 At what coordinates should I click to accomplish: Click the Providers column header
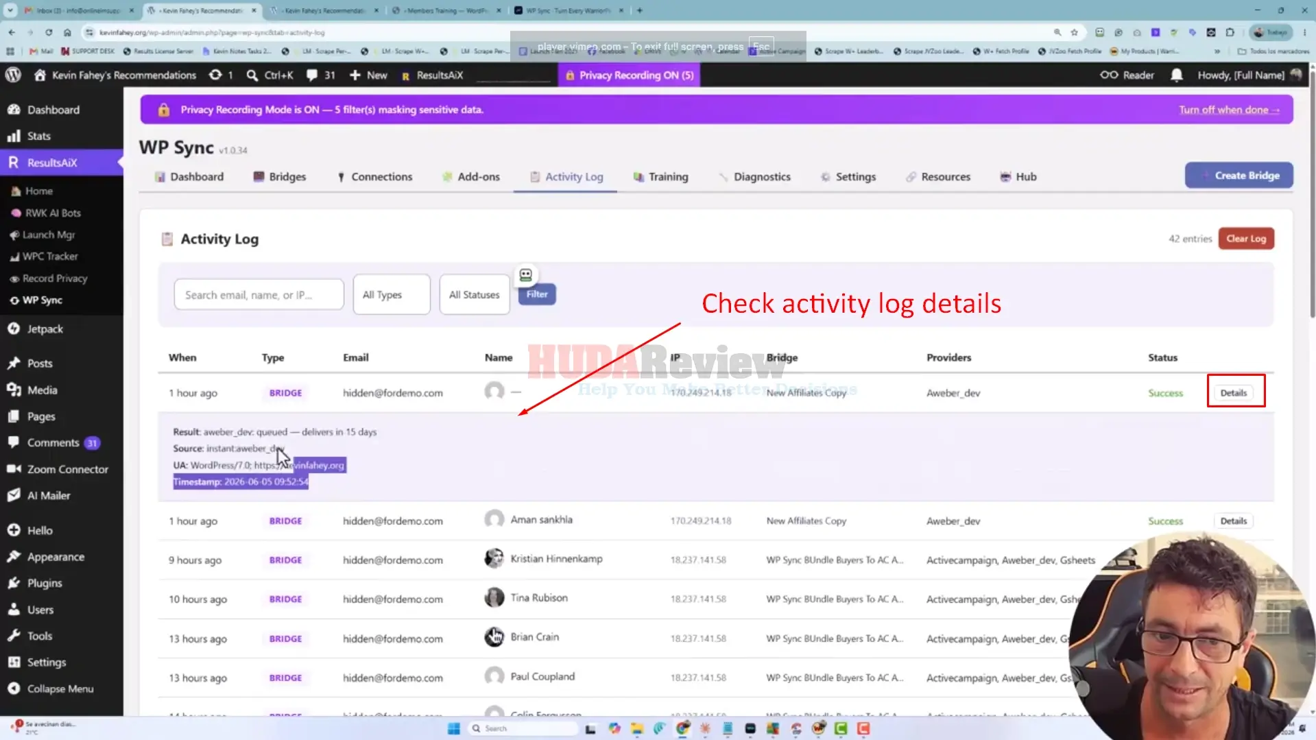[x=948, y=357]
